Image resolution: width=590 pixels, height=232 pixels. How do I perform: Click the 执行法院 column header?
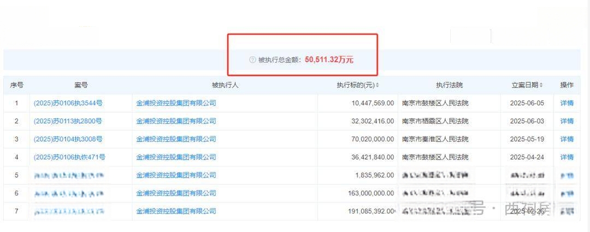click(449, 85)
